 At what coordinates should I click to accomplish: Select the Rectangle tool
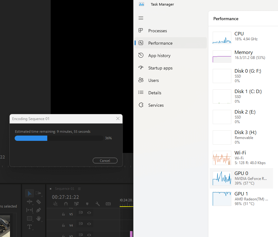30,218
